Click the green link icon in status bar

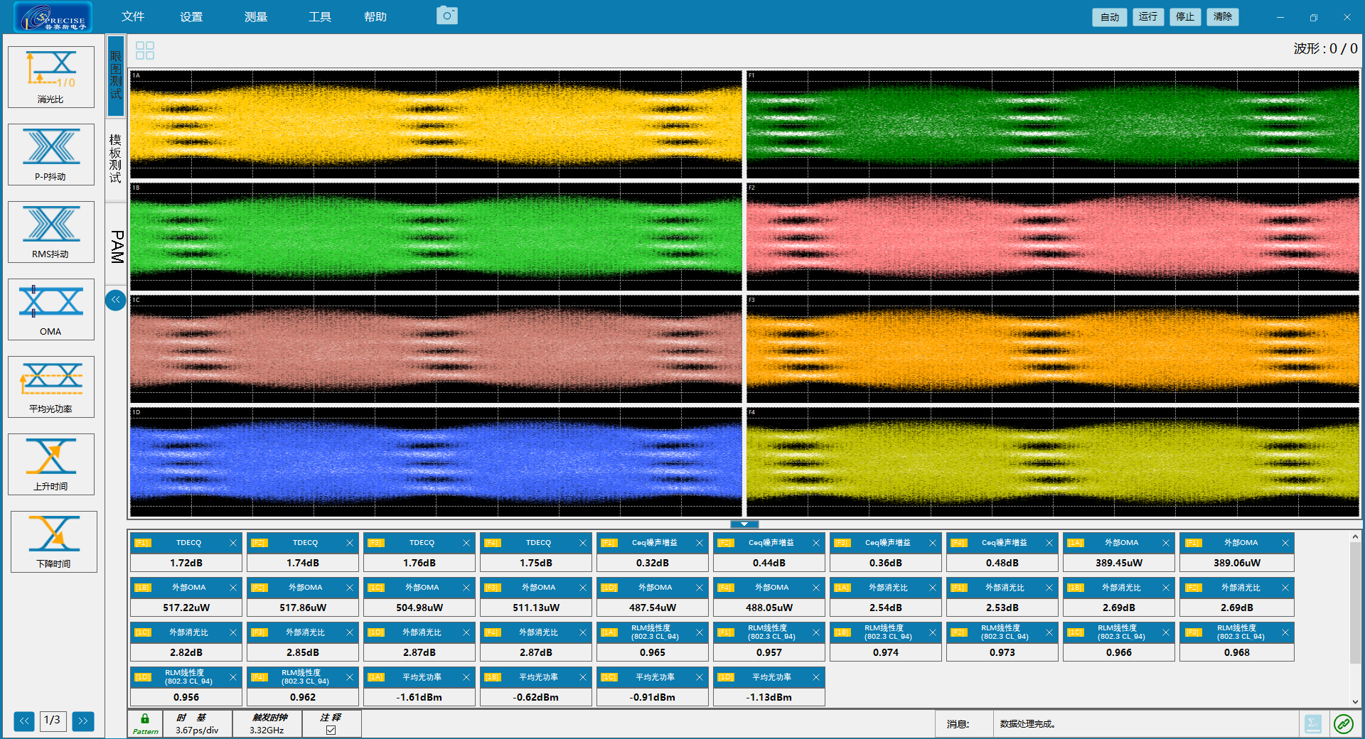tap(1343, 724)
